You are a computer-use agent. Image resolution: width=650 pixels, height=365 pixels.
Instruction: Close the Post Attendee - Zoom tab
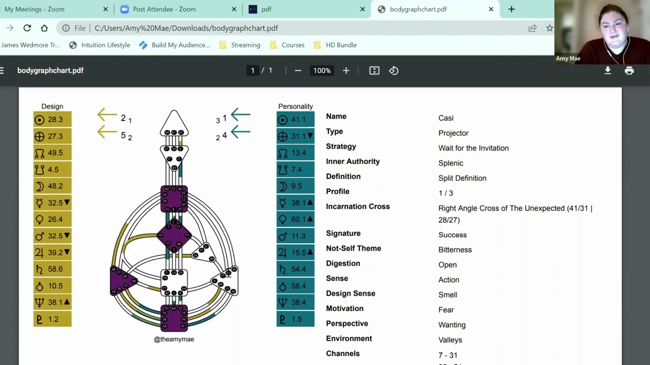tap(234, 9)
